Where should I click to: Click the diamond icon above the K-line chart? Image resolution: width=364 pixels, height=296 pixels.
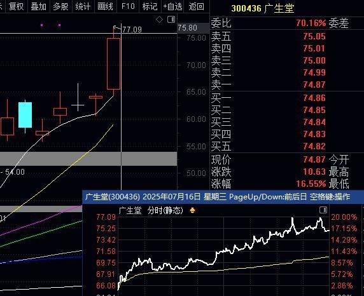click(x=159, y=20)
